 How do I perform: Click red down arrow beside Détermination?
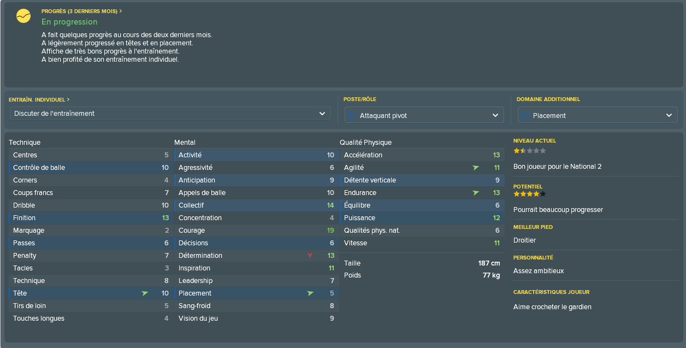click(310, 256)
